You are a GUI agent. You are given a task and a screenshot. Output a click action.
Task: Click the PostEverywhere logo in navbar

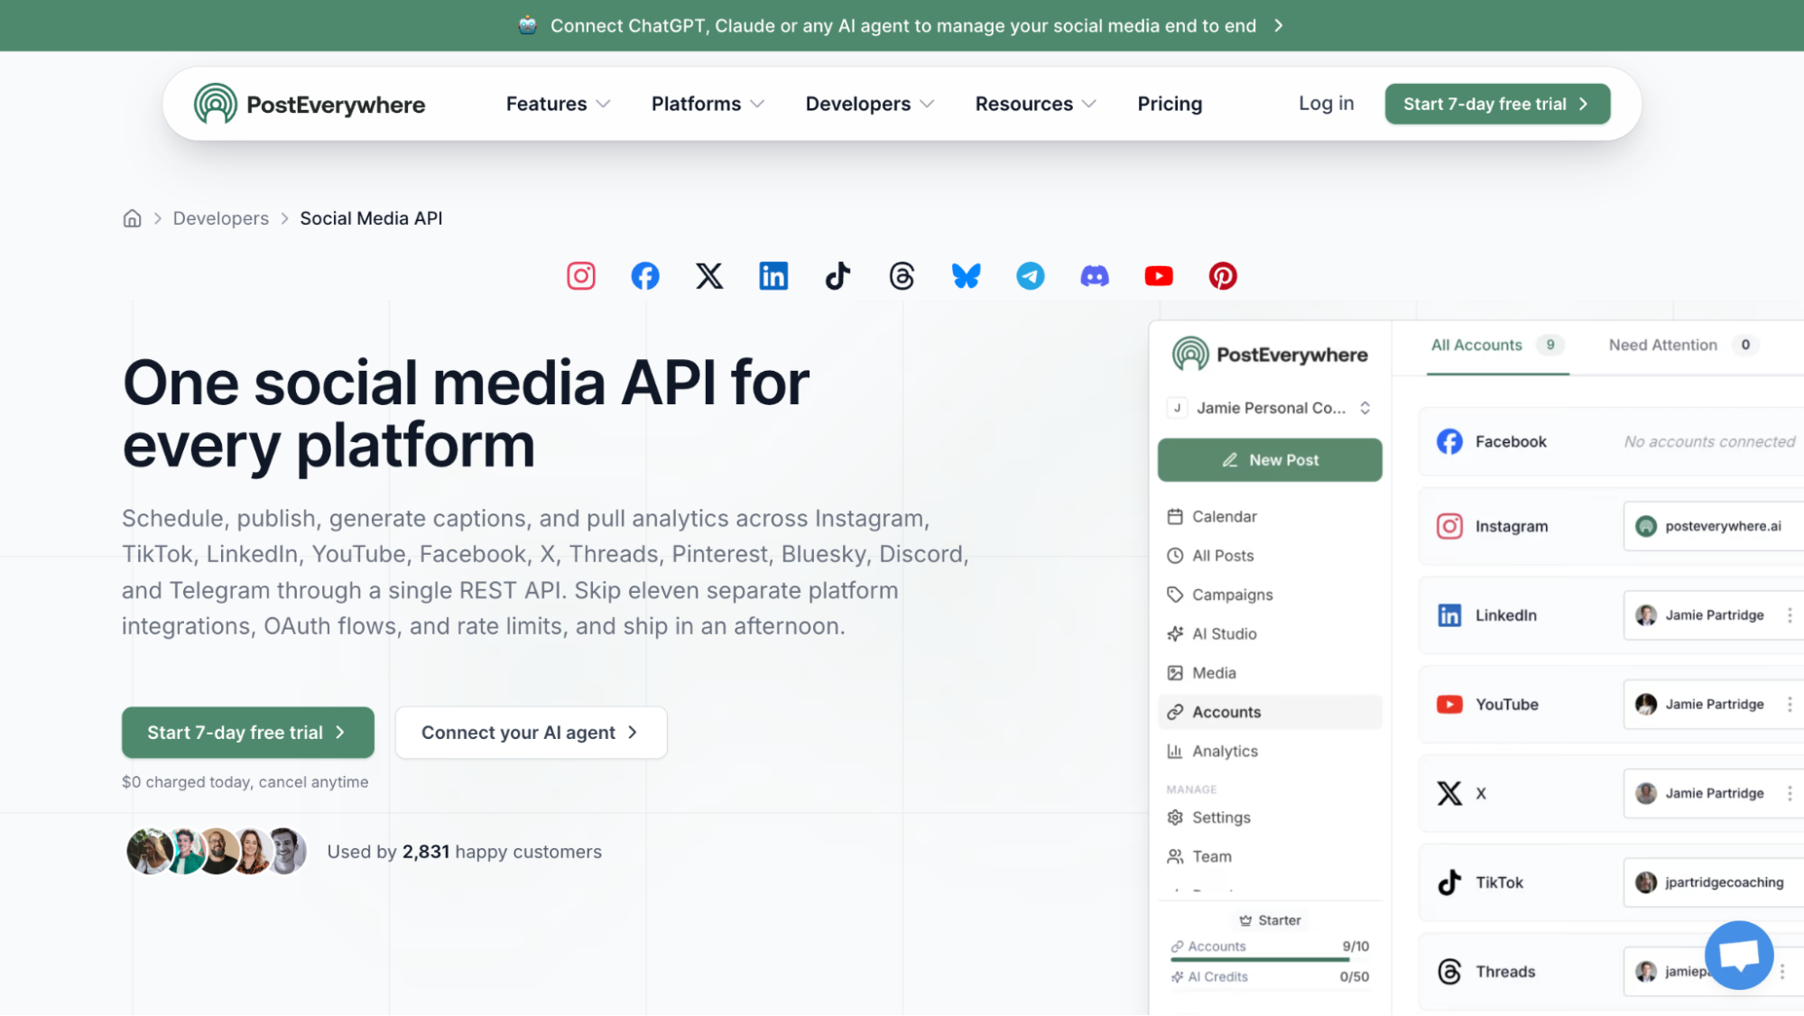tap(310, 104)
